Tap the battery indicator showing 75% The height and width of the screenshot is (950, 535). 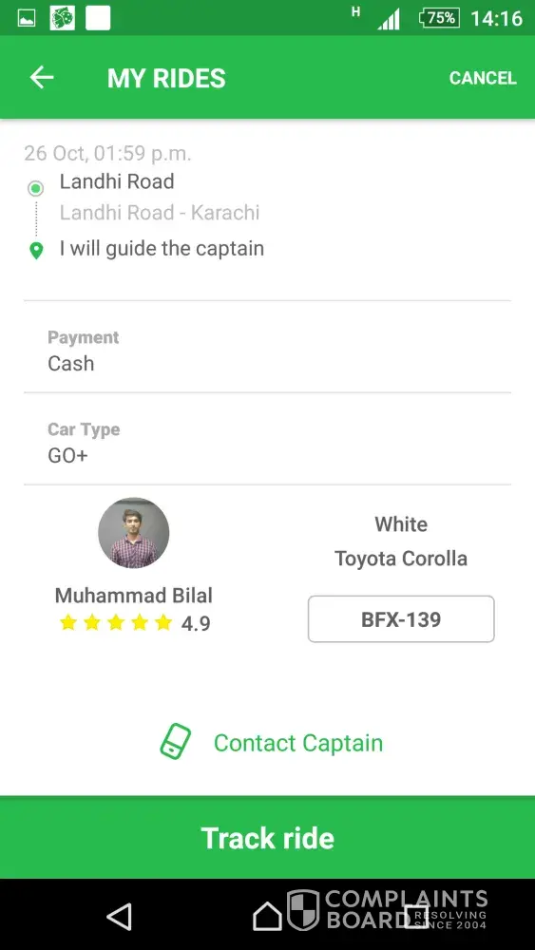pyautogui.click(x=439, y=18)
